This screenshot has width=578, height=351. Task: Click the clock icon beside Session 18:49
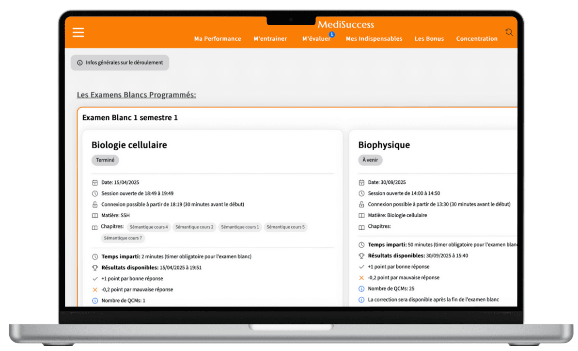pyautogui.click(x=95, y=193)
